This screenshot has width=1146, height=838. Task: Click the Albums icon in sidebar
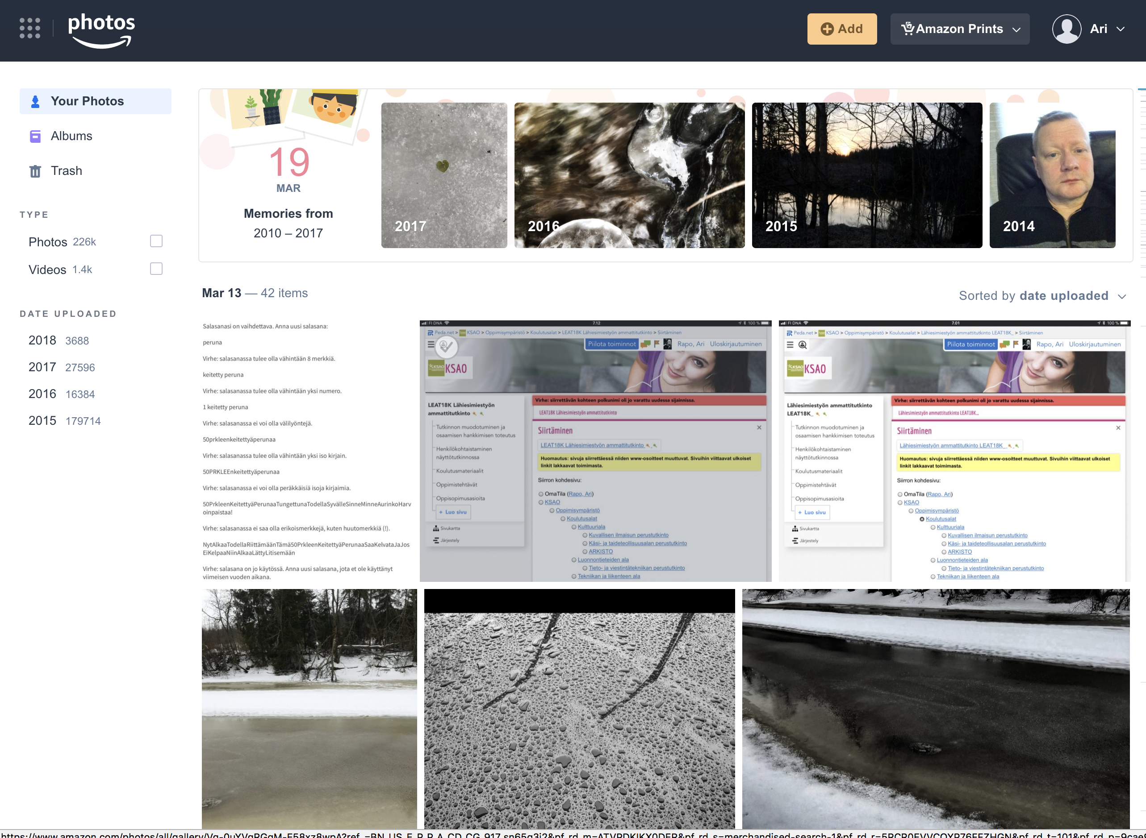point(35,137)
